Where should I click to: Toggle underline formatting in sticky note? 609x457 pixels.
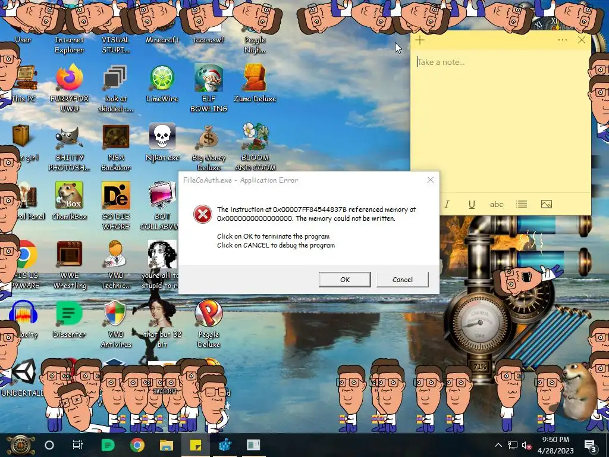472,205
